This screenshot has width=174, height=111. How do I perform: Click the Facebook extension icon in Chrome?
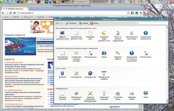(132, 13)
